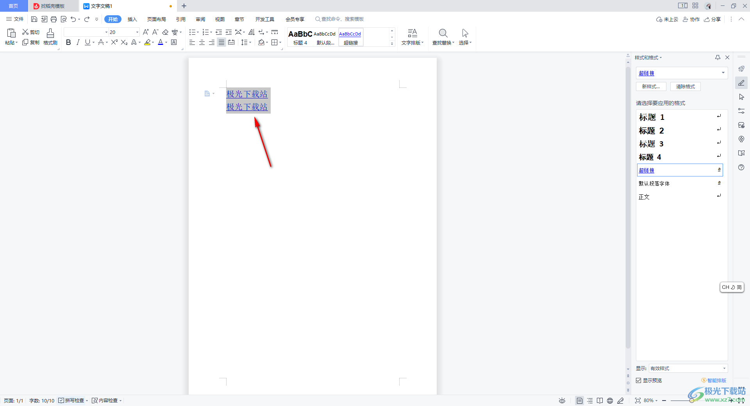Activate the Format Painter brush
This screenshot has height=406, width=750.
50,37
